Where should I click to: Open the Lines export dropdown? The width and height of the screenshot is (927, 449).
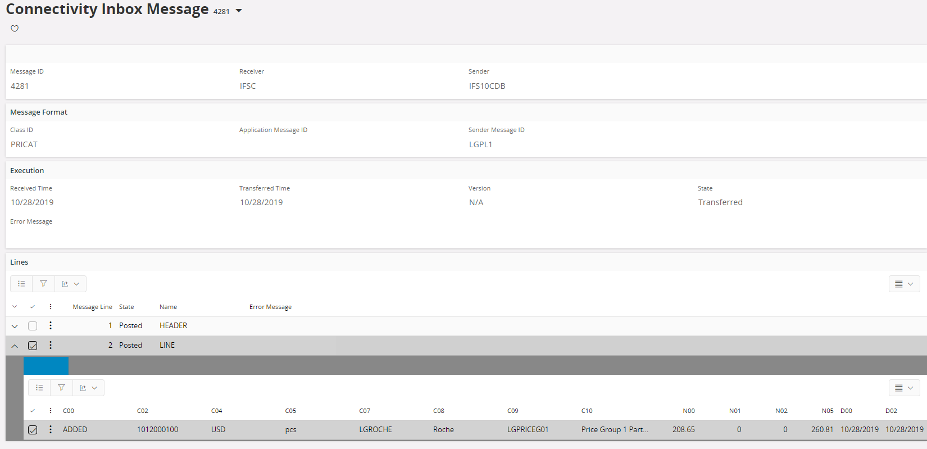pos(70,284)
